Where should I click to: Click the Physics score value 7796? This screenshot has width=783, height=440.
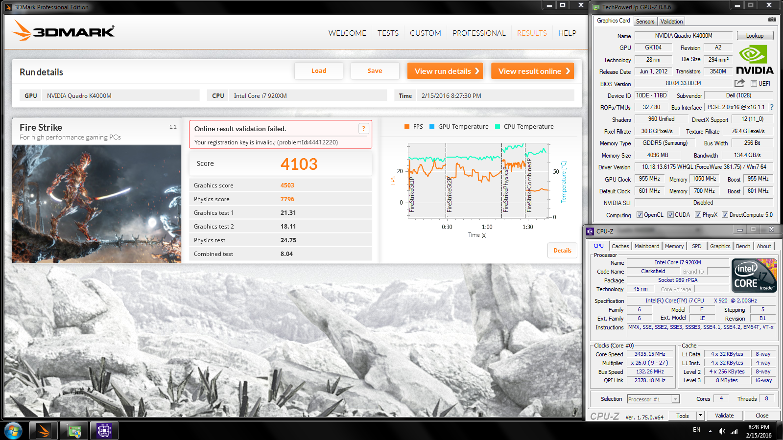click(287, 199)
